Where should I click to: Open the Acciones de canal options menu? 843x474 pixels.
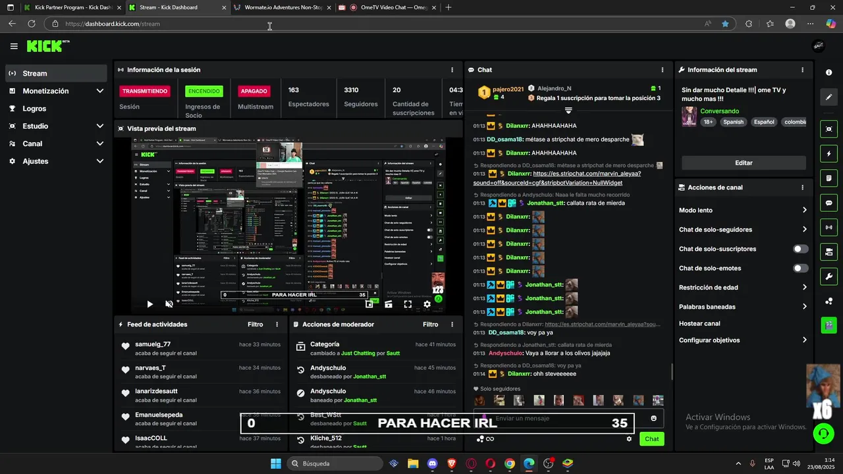(802, 188)
